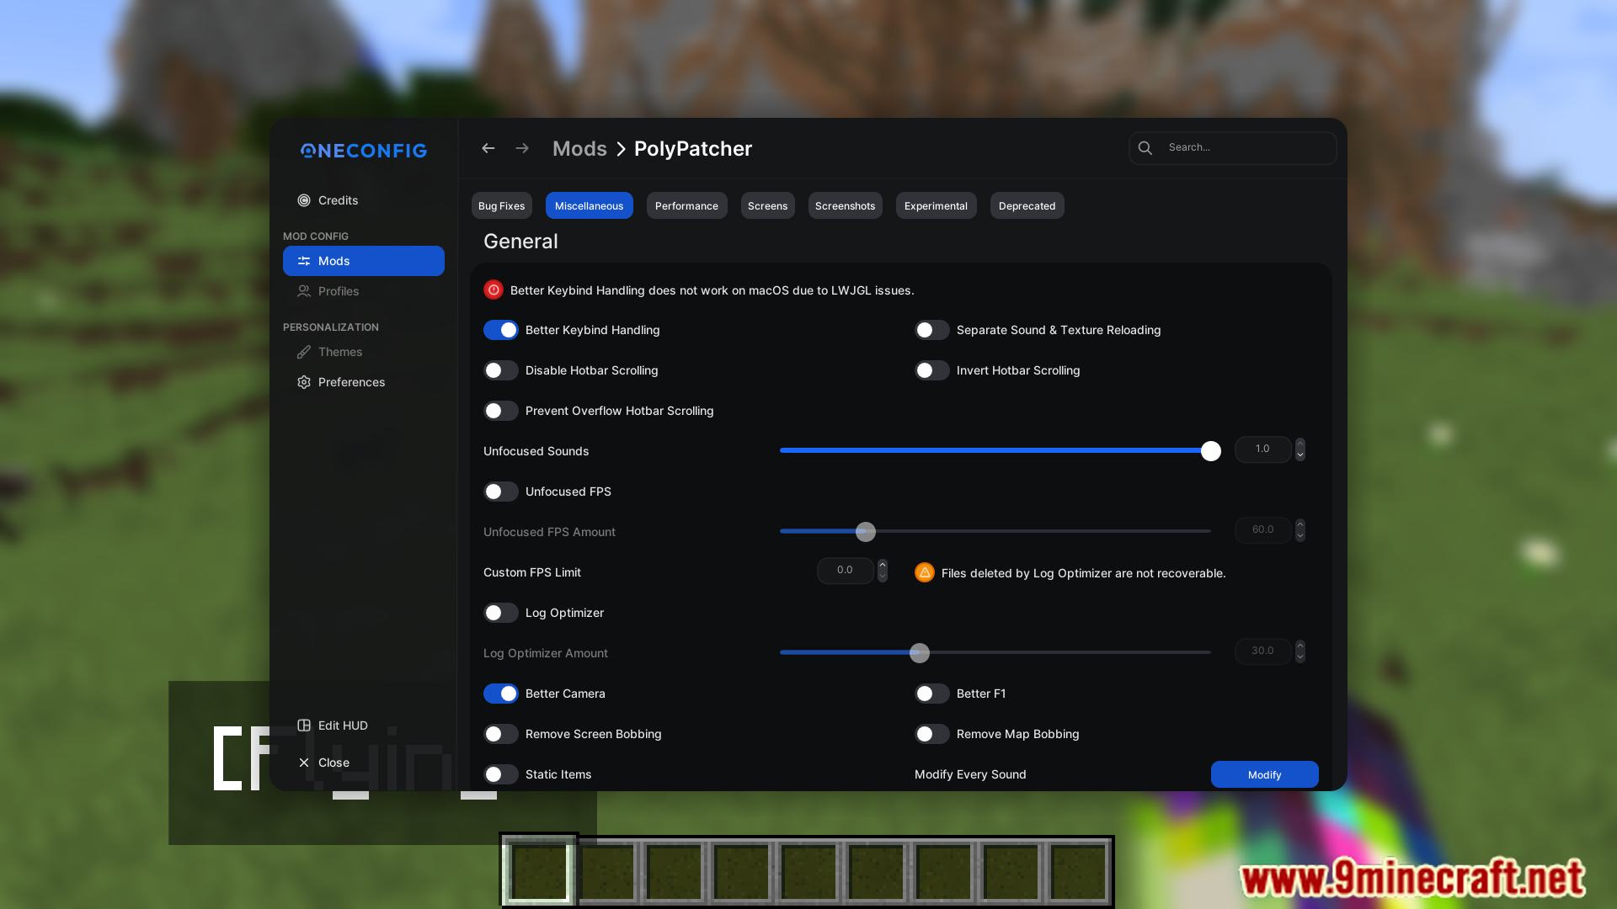This screenshot has height=909, width=1617.
Task: Click the Log Optimizer Amount value 30.0
Action: (1263, 651)
